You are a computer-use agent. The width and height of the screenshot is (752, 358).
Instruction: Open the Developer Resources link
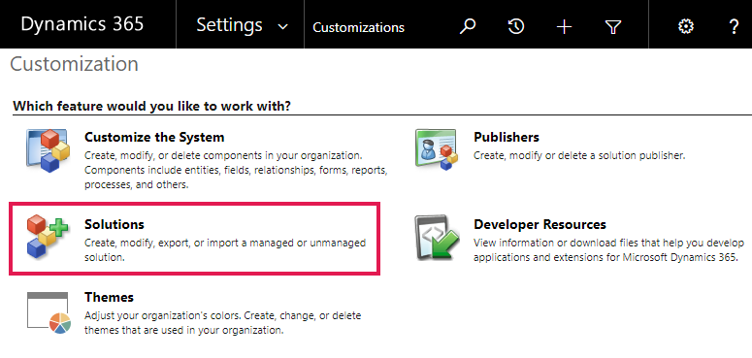click(x=540, y=224)
